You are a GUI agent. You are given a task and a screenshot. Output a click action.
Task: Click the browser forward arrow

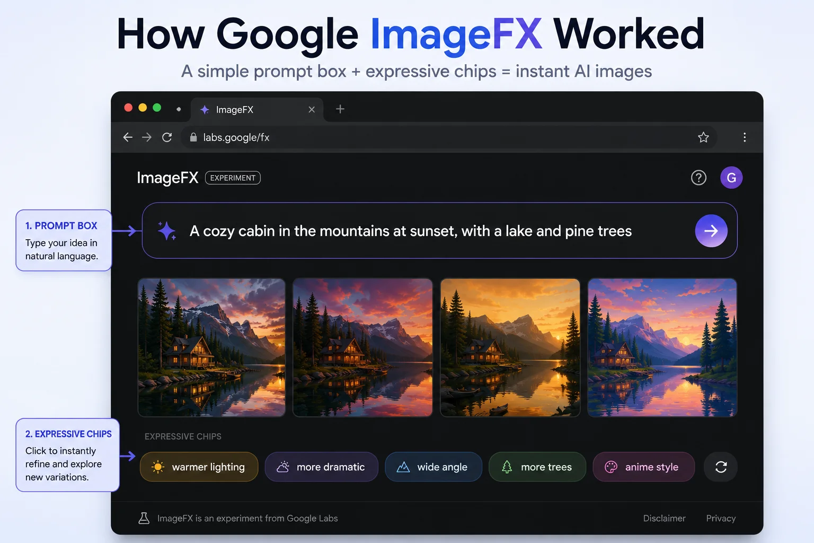click(x=147, y=137)
